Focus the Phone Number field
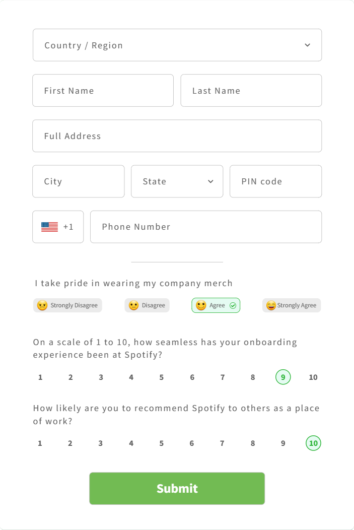The width and height of the screenshot is (354, 530). click(x=206, y=227)
